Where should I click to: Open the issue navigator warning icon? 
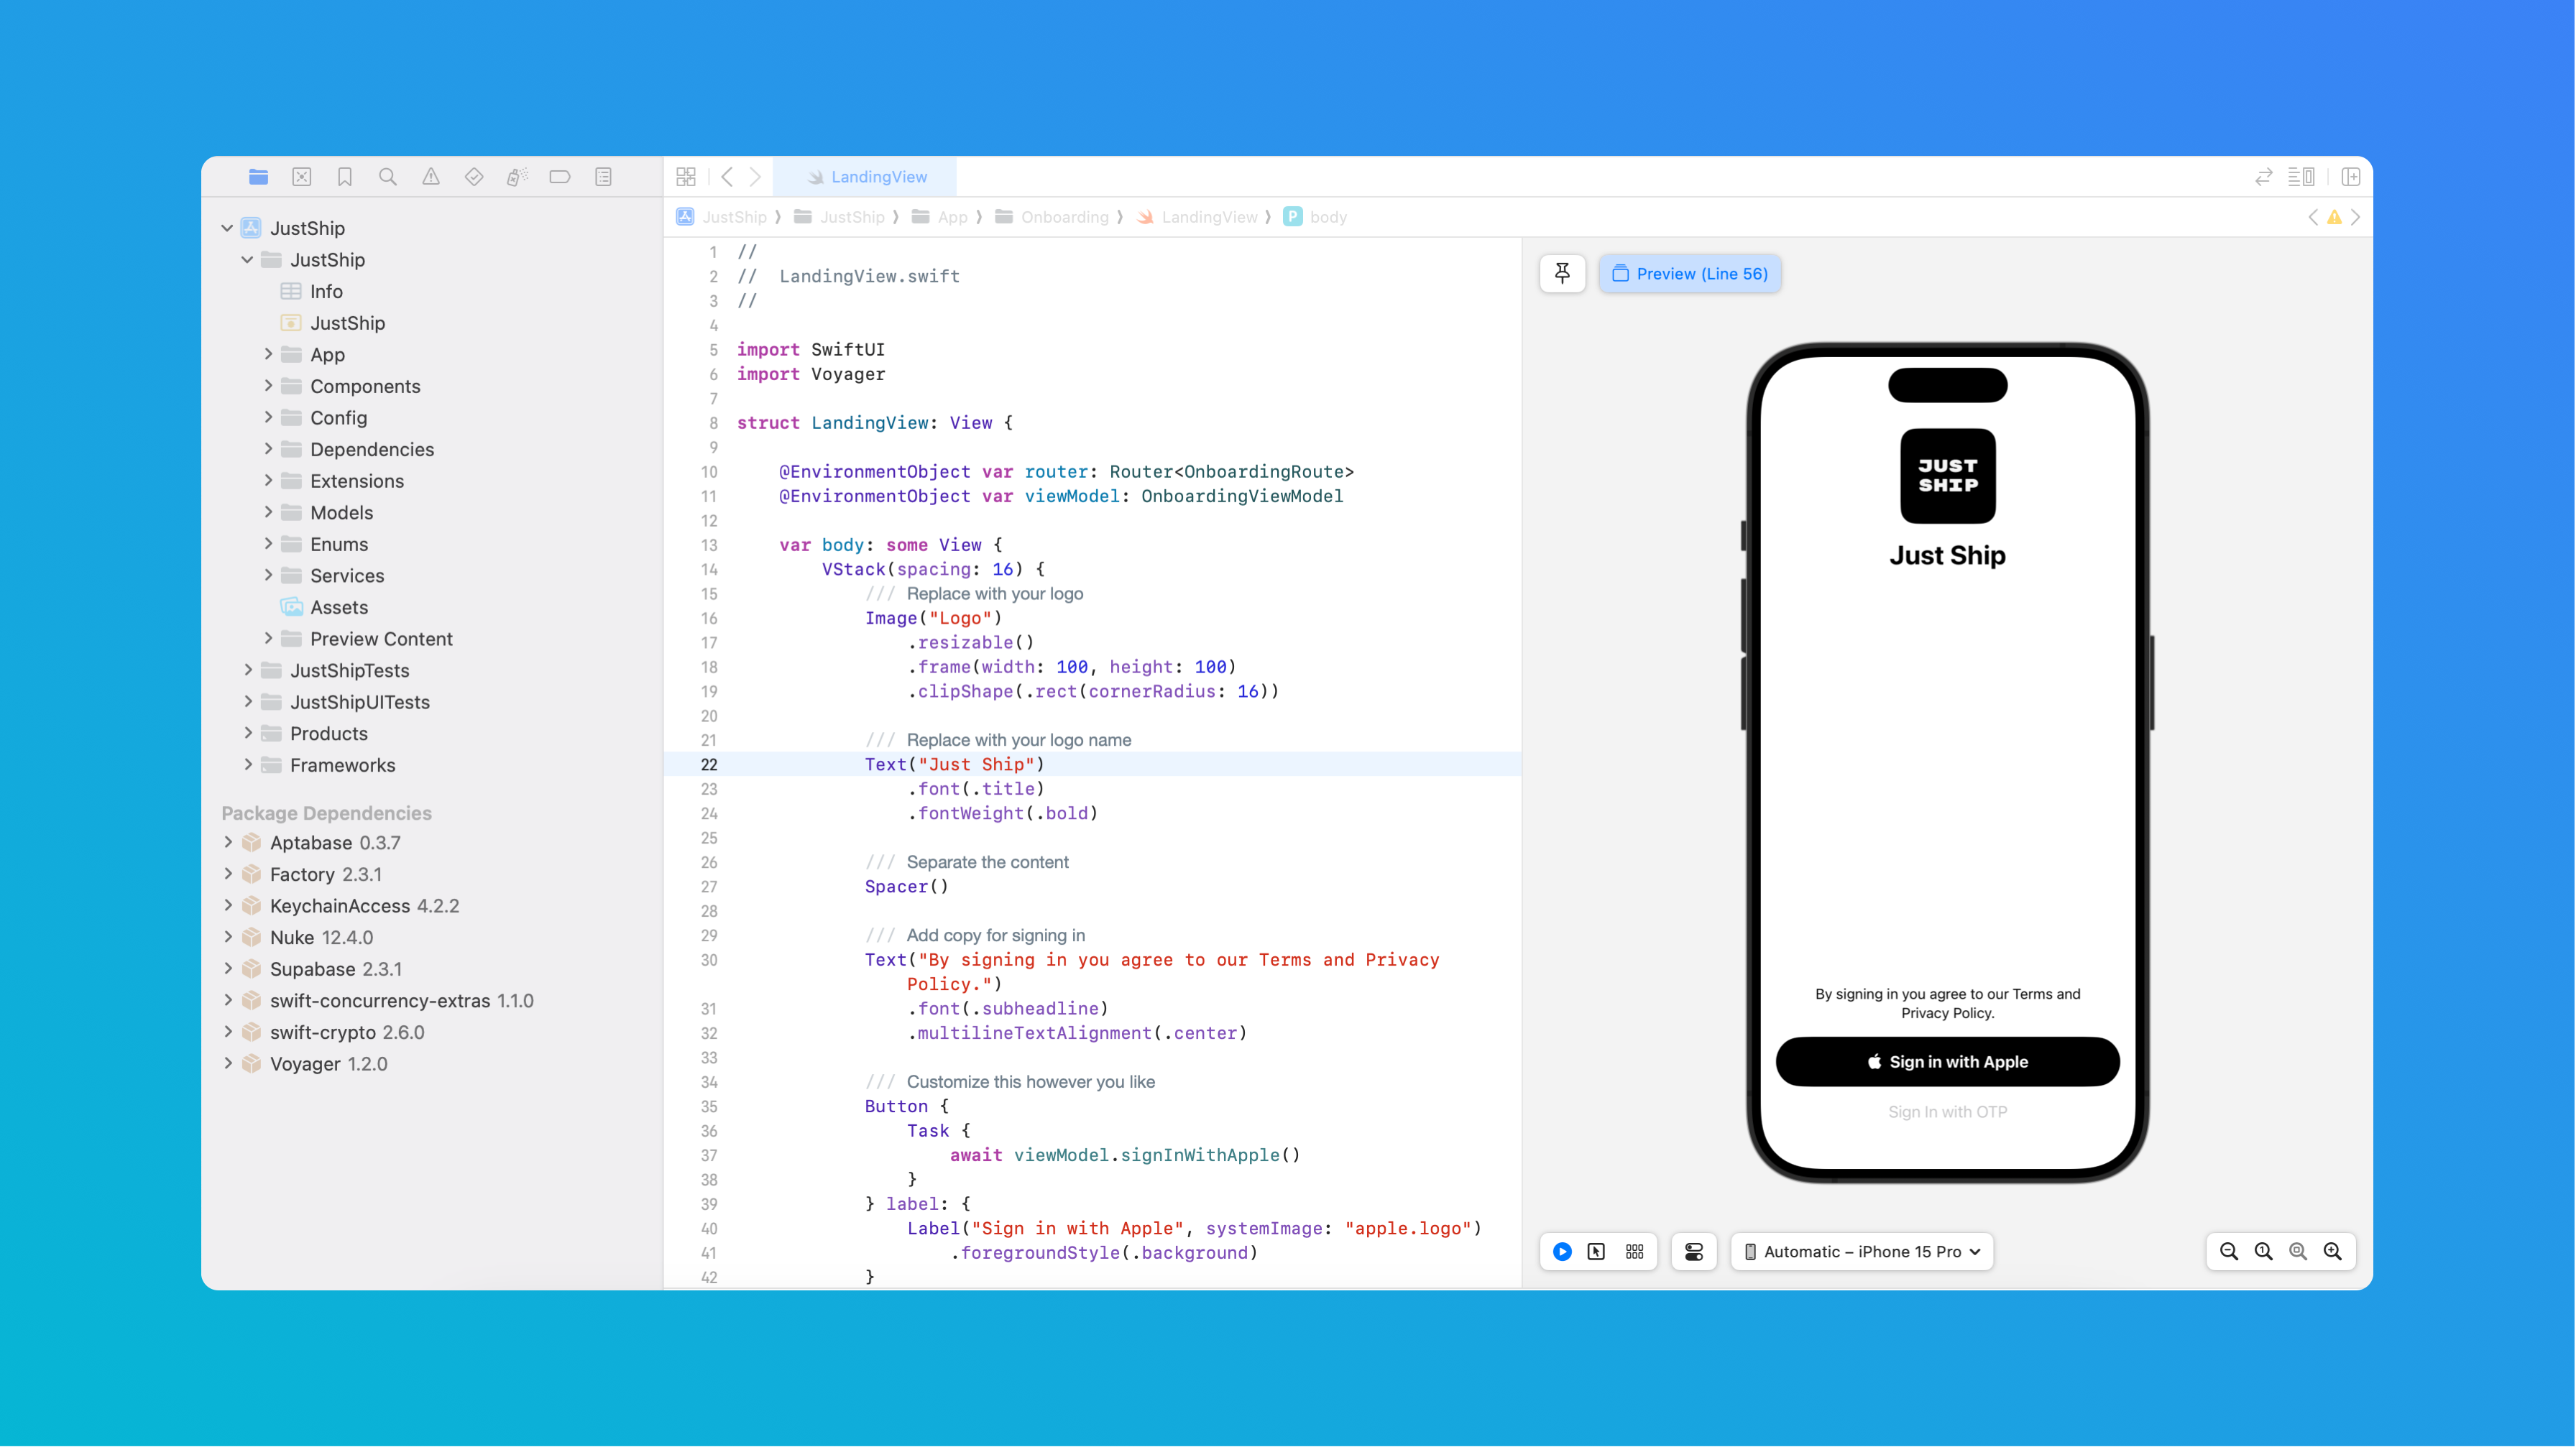pyautogui.click(x=431, y=177)
